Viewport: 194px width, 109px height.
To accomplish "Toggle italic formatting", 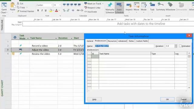I will pyautogui.click(x=42, y=10).
